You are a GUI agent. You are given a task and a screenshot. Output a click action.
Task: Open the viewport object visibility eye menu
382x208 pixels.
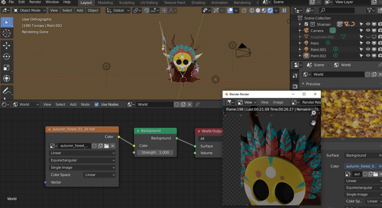(x=207, y=10)
